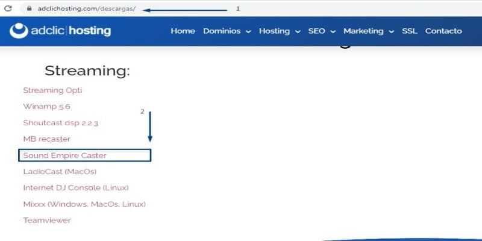Click the Streaming Opti download link
This screenshot has width=482, height=241.
coord(52,90)
